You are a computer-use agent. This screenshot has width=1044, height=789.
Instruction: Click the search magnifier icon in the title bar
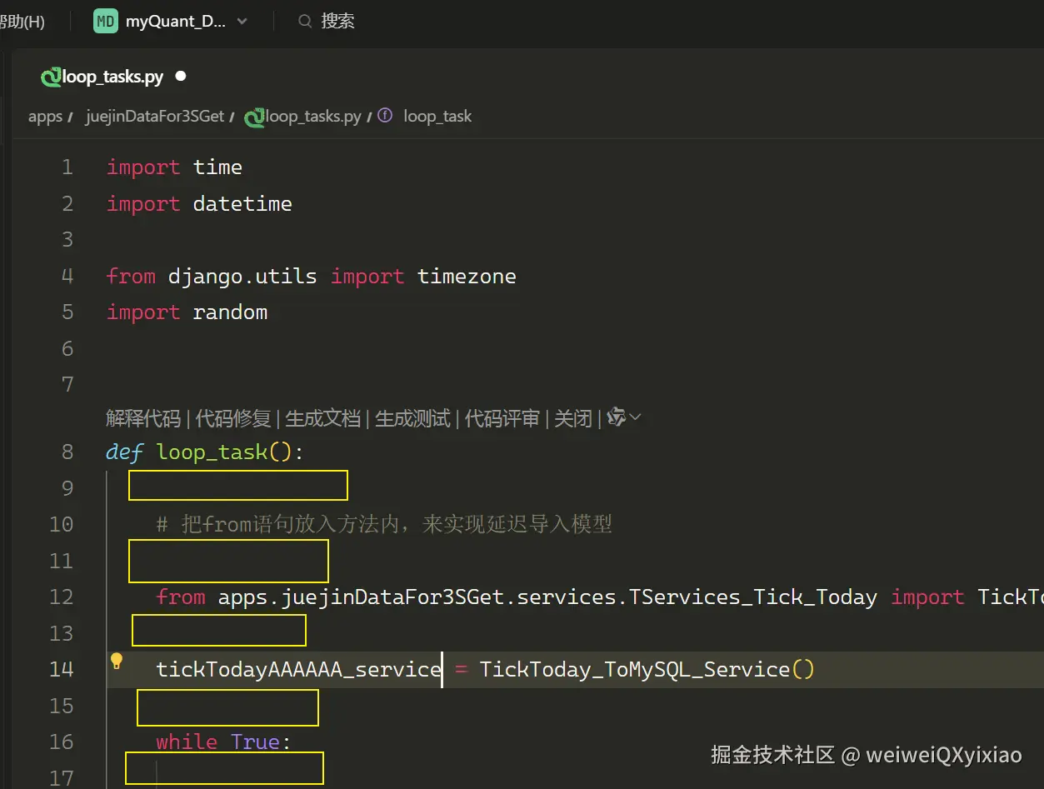click(x=305, y=21)
